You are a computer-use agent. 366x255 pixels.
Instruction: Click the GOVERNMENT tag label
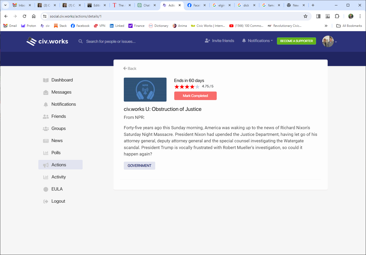139,166
